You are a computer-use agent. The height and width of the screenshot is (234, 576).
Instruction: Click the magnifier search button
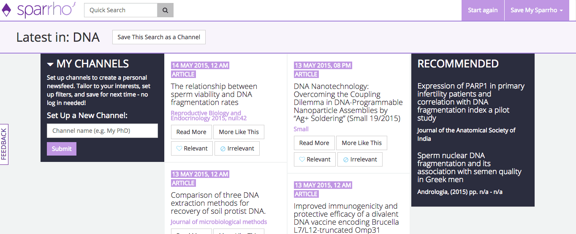click(165, 10)
